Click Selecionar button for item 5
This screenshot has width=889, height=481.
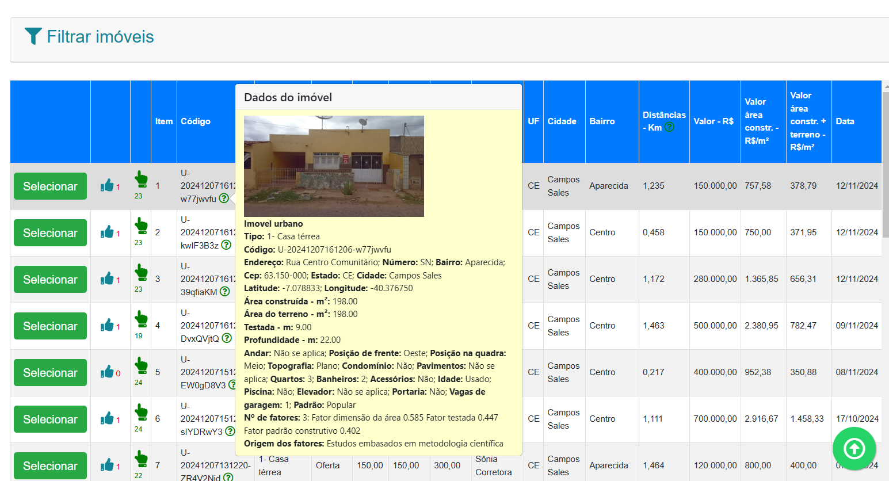tap(50, 373)
